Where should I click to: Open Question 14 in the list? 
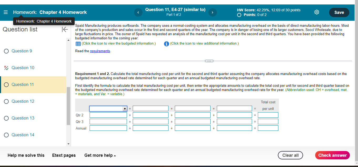coord(23,135)
